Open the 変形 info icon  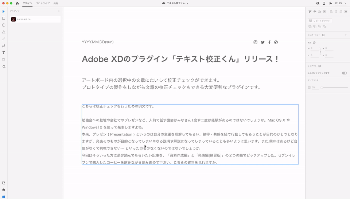click(314, 43)
